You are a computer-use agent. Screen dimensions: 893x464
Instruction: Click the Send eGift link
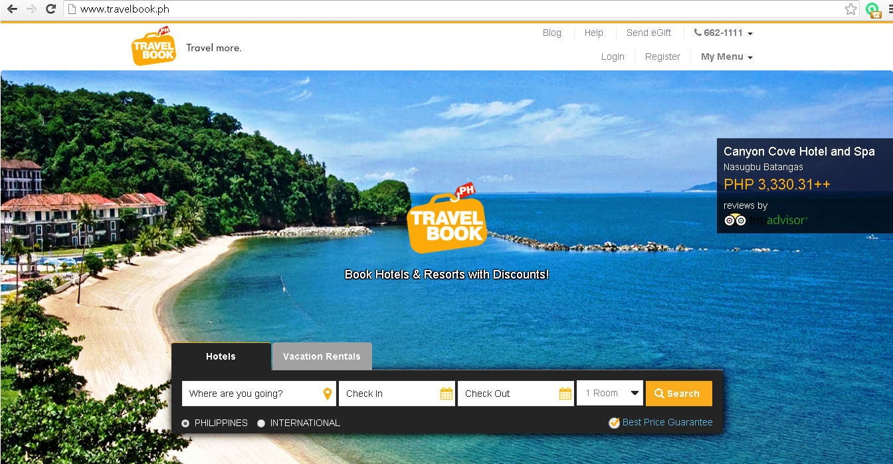(648, 32)
